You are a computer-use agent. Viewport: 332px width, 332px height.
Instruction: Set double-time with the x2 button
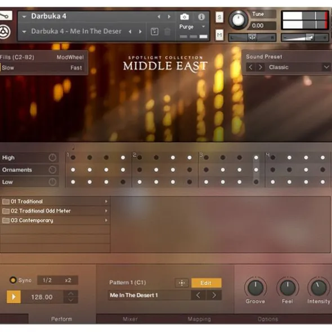[68, 280]
